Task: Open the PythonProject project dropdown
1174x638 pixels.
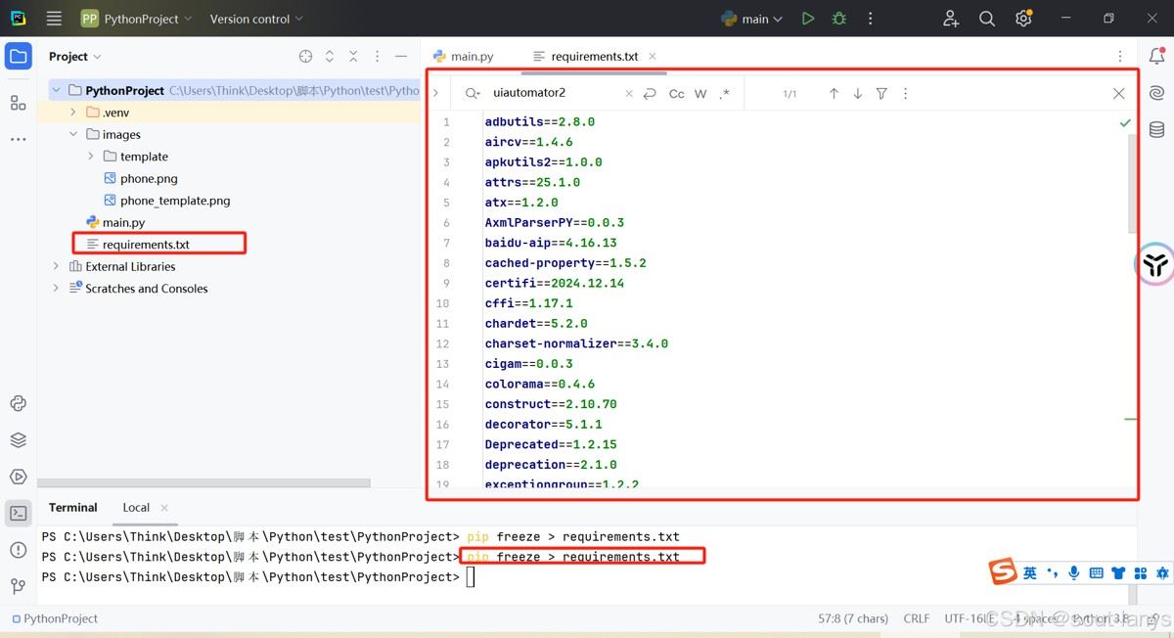Action: coord(136,19)
